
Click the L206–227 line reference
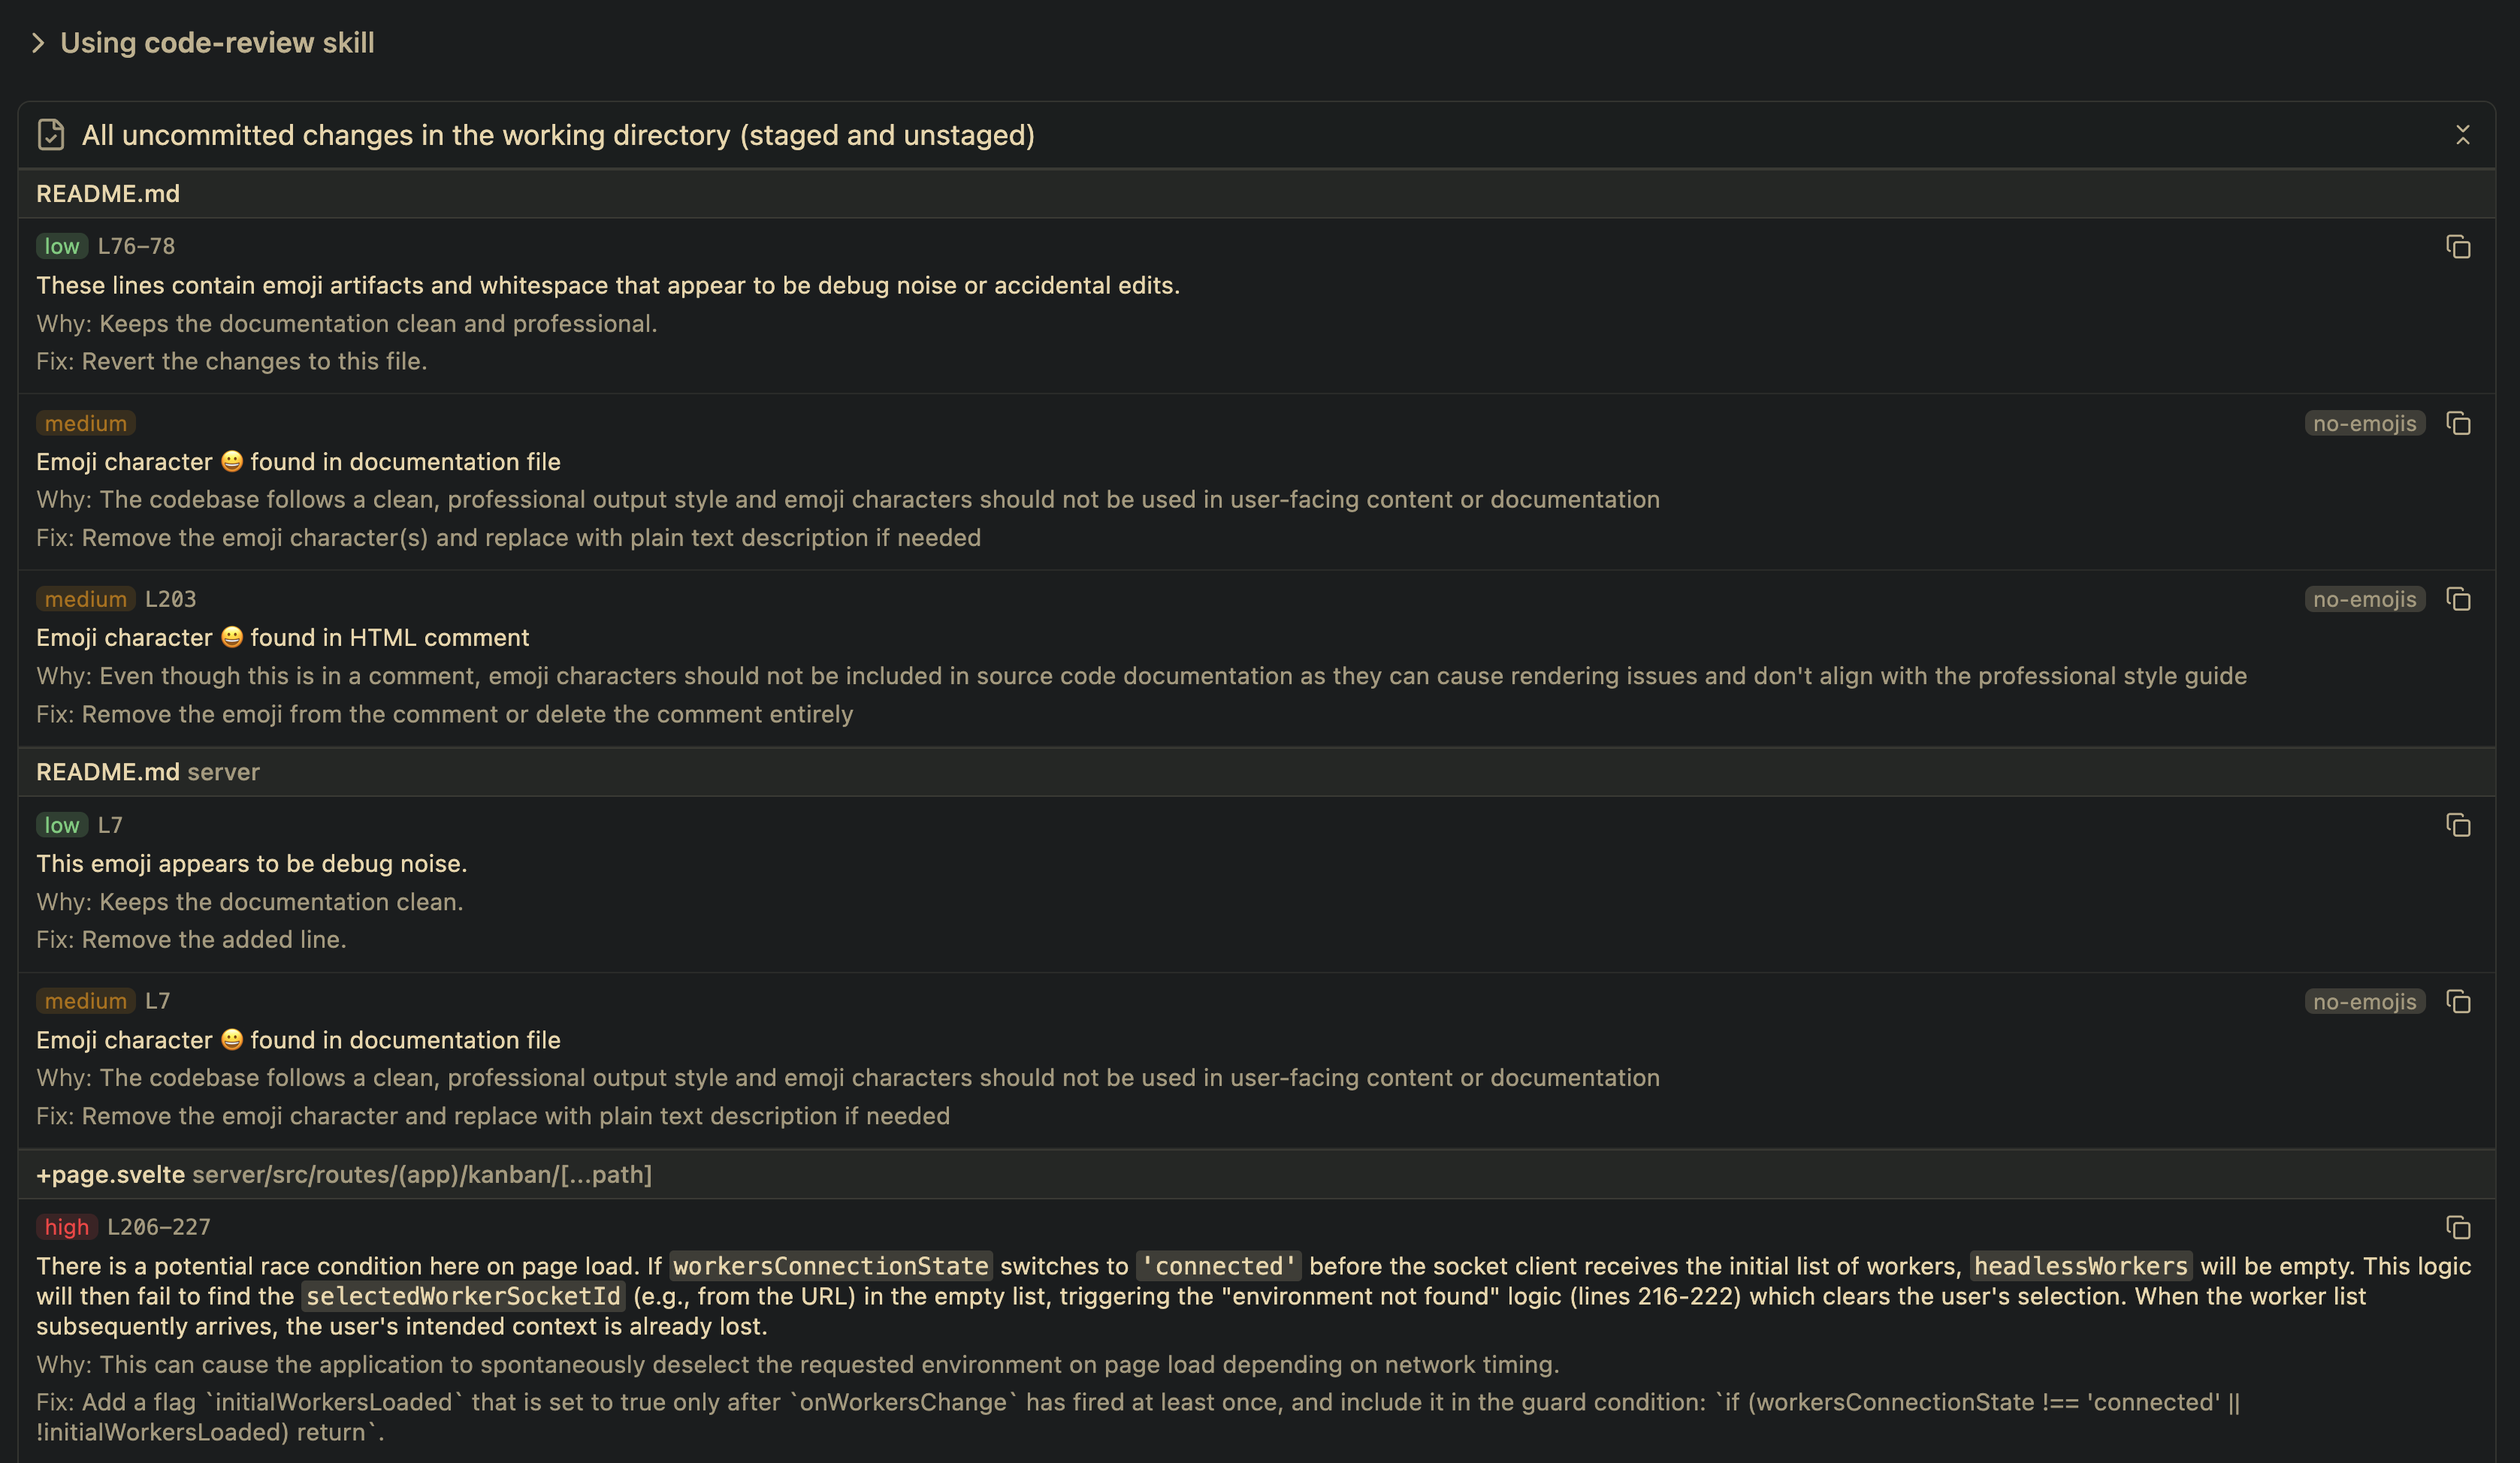pyautogui.click(x=159, y=1227)
